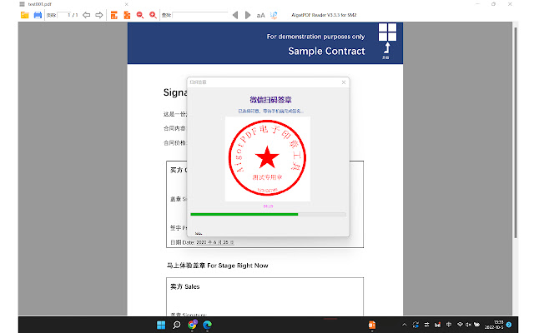The width and height of the screenshot is (534, 333).
Task: Find next match with gray right triangle
Action: tap(248, 15)
